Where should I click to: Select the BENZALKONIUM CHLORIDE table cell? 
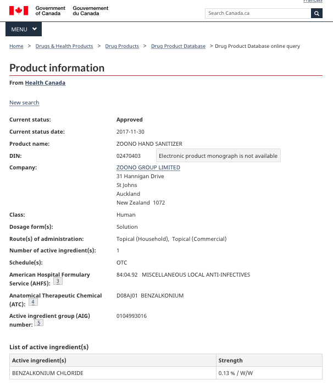[48, 373]
